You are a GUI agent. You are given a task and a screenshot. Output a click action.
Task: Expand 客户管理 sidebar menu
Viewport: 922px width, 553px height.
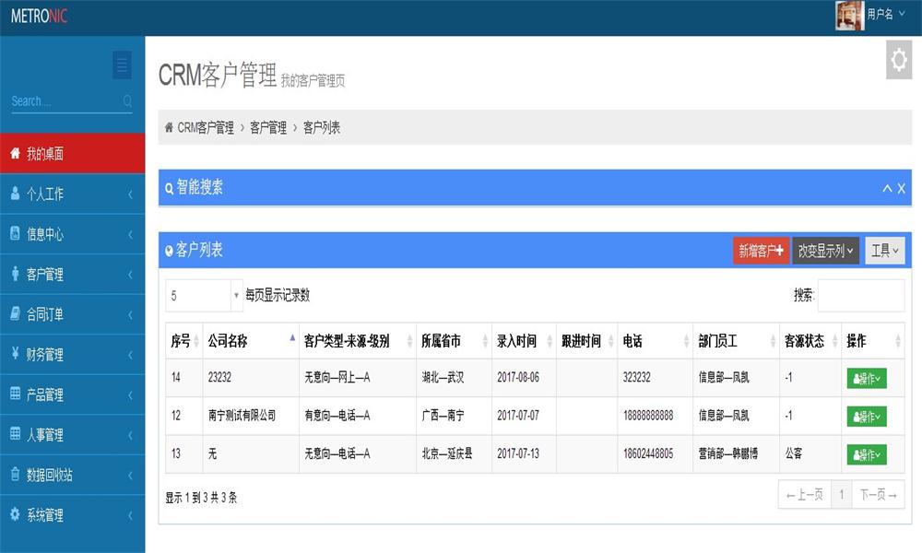pyautogui.click(x=72, y=275)
